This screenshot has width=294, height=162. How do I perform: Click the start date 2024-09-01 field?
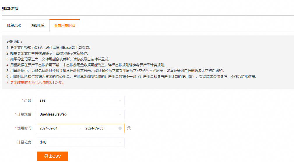[49, 128]
